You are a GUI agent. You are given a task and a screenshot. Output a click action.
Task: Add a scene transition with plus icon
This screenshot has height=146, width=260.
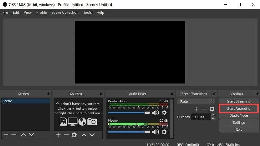[196, 109]
